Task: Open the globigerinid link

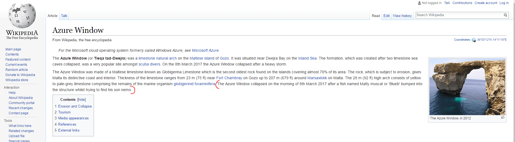Action: pos(183,84)
